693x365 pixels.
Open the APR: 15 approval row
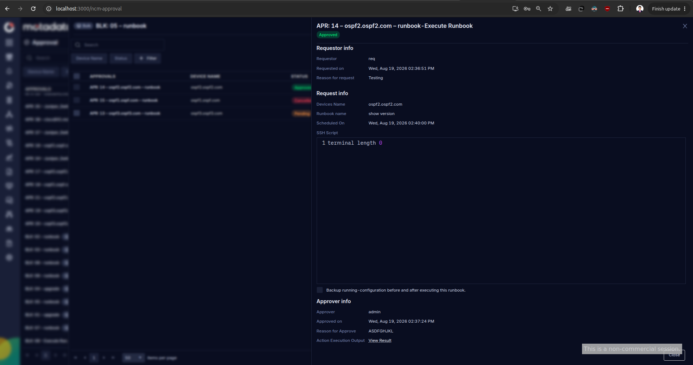click(x=124, y=100)
